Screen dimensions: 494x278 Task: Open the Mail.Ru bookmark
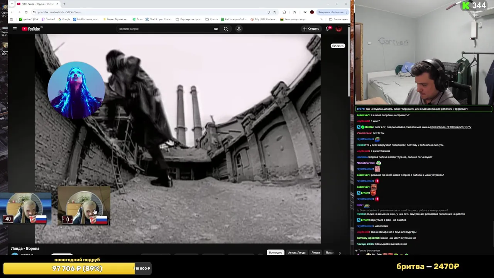tap(86, 19)
